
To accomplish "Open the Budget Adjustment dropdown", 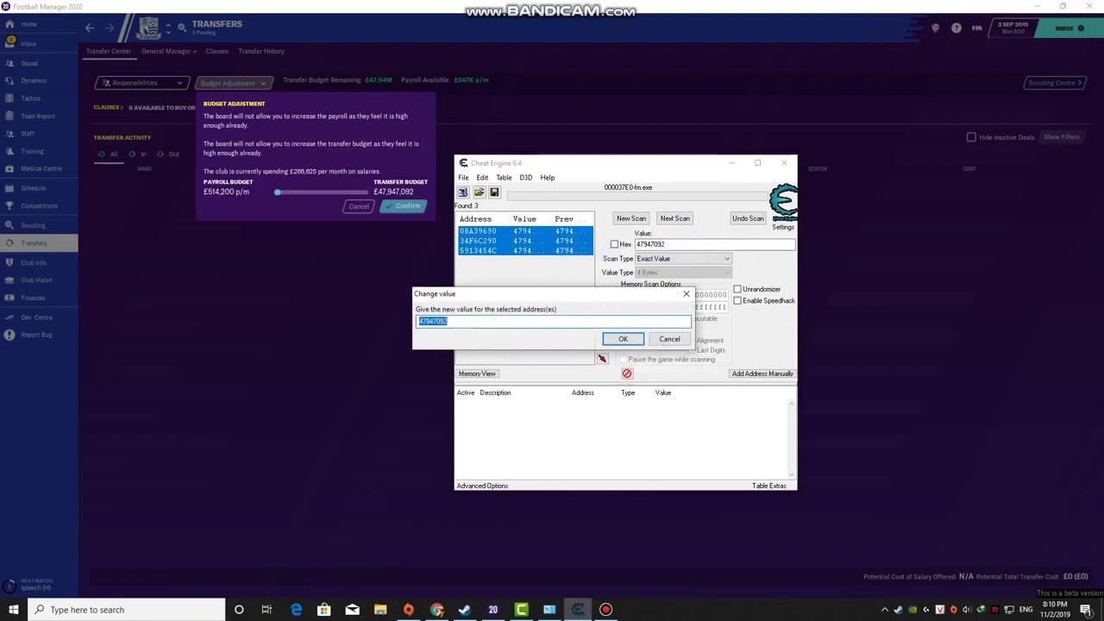I will [x=233, y=83].
